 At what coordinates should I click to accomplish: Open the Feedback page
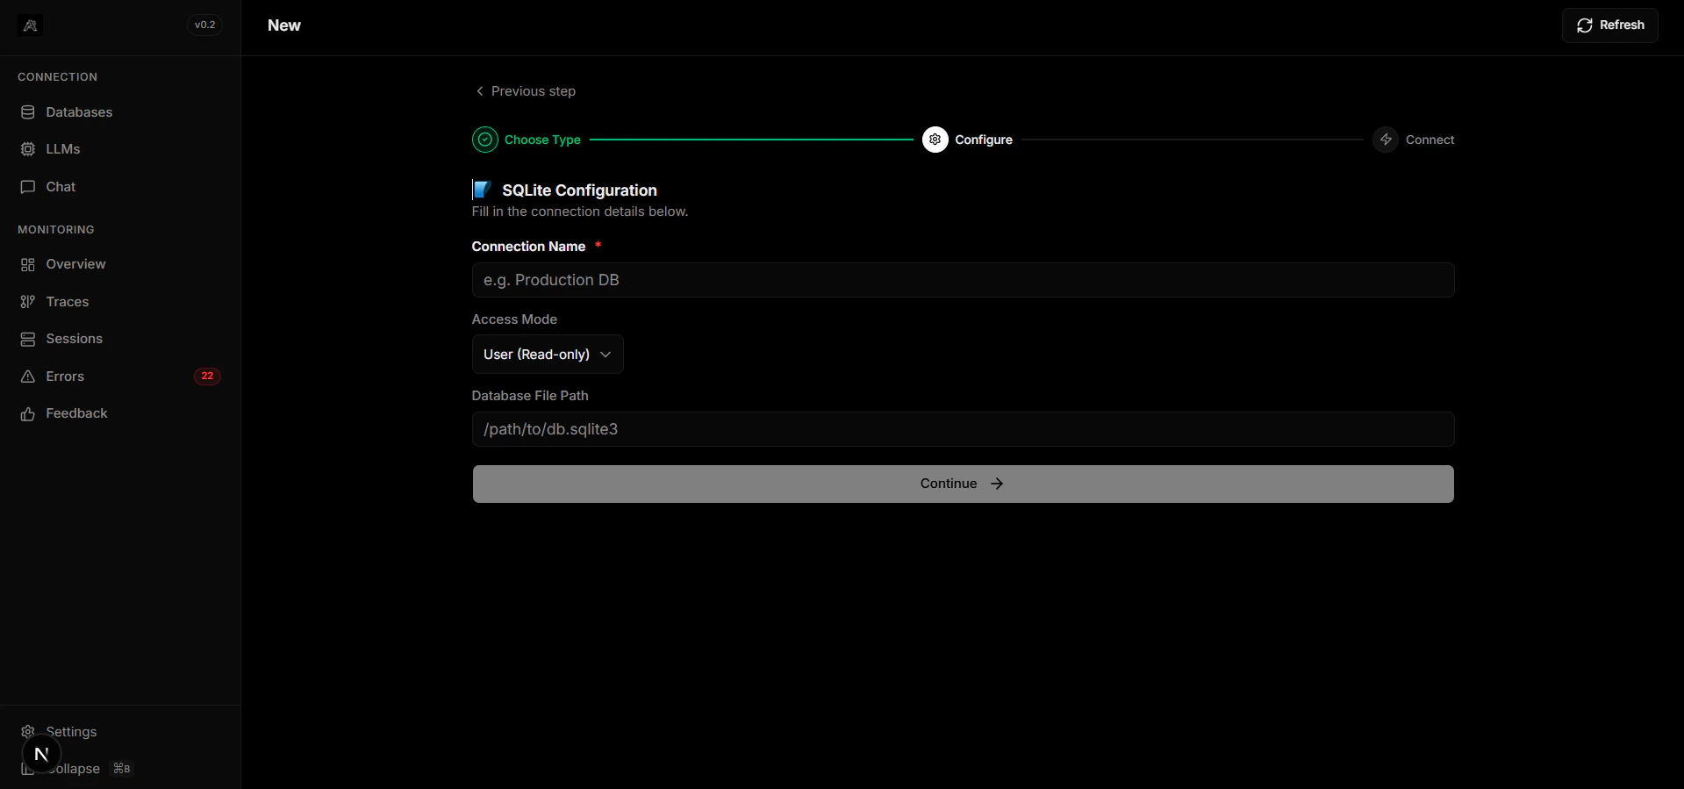point(120,413)
